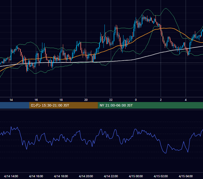The width and height of the screenshot is (203, 179).
Task: Click the NY 21:00-06:00 JST session bar
Action: pyautogui.click(x=150, y=105)
